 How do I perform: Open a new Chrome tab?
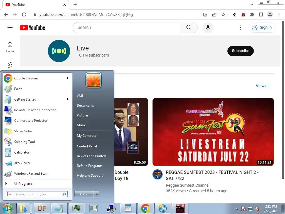[75, 5]
